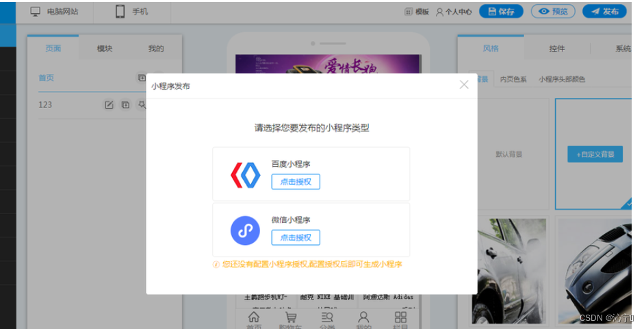Authorize the 微信小程序 option
This screenshot has height=329, width=644.
pos(295,237)
